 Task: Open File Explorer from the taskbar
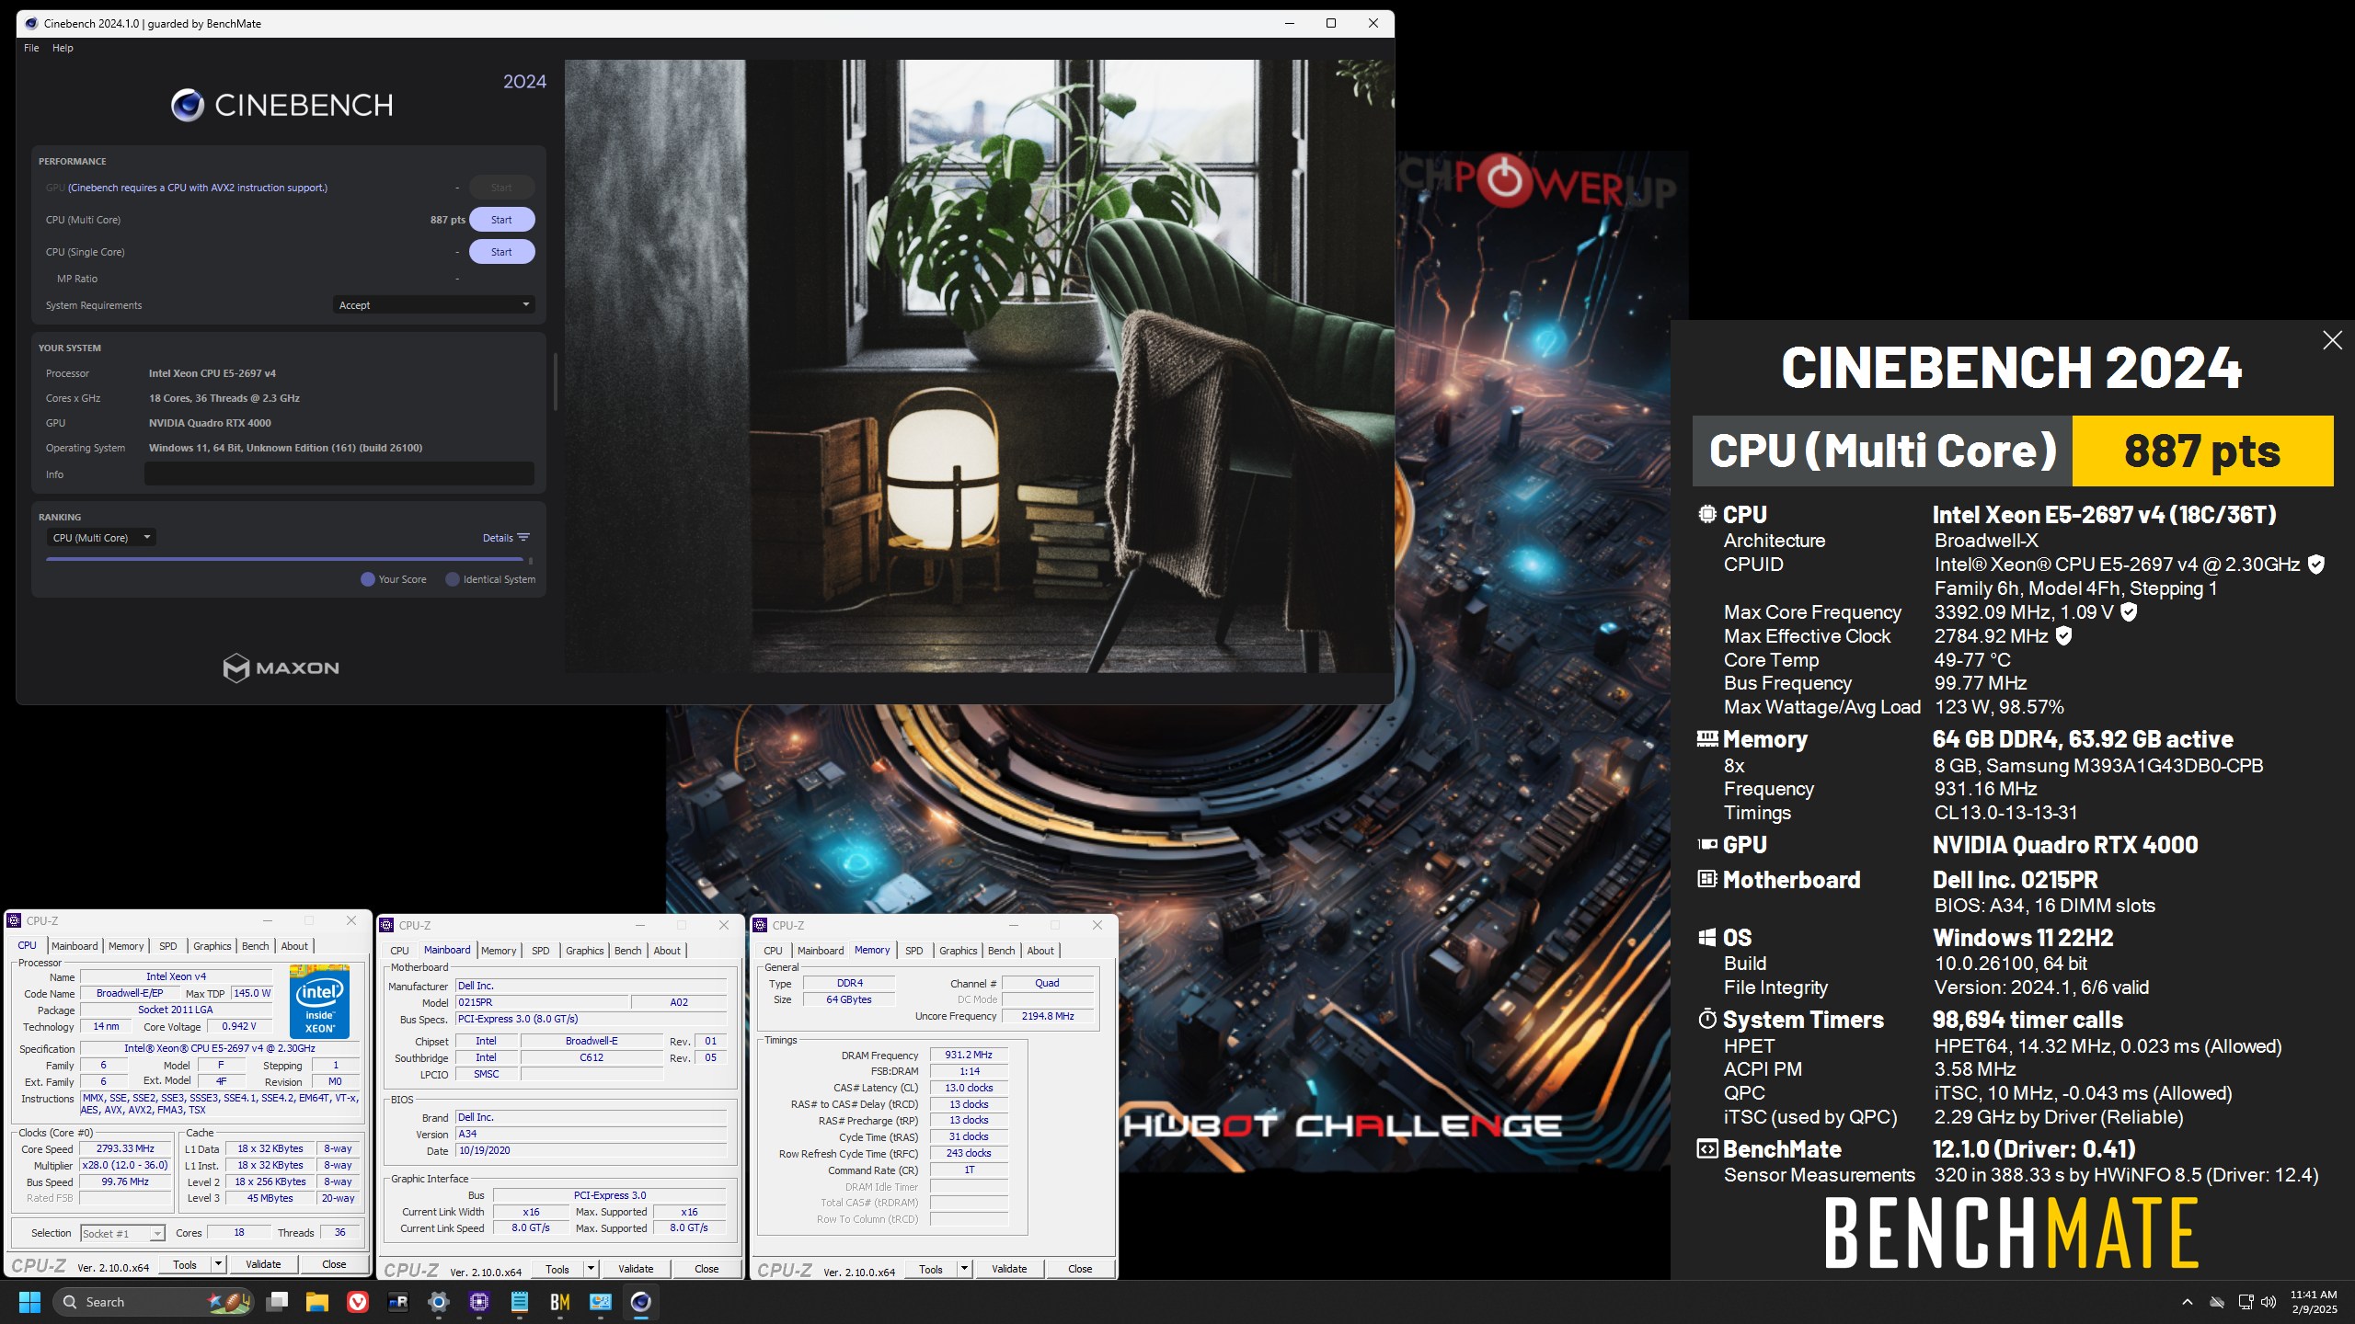click(x=317, y=1302)
